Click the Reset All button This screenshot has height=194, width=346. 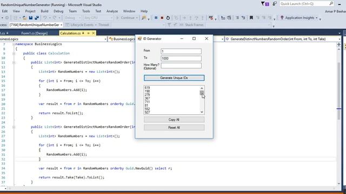[174, 128]
